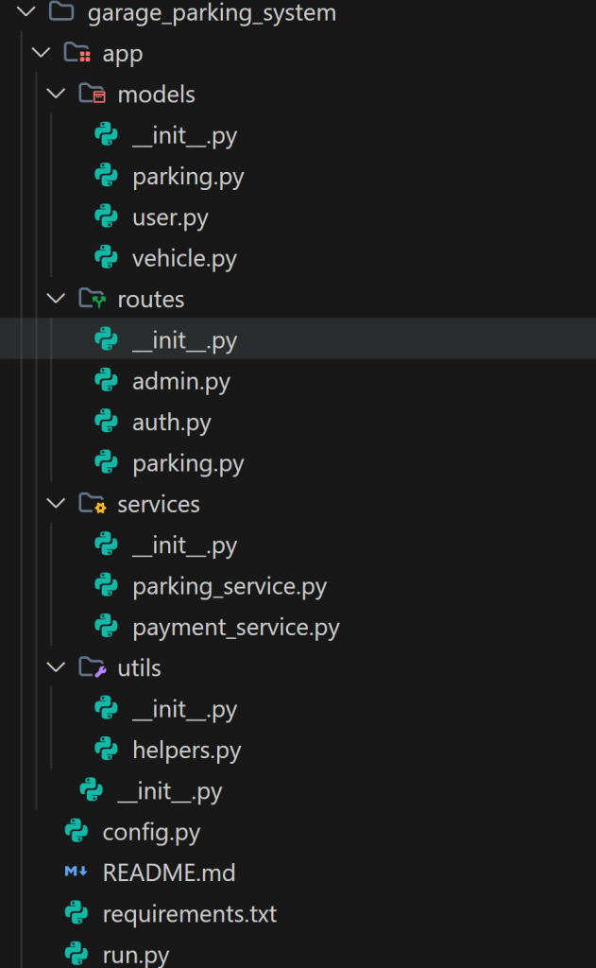Screen dimensions: 596x968
Task: Click the Python icon next to run.py
Action: pyautogui.click(x=77, y=955)
